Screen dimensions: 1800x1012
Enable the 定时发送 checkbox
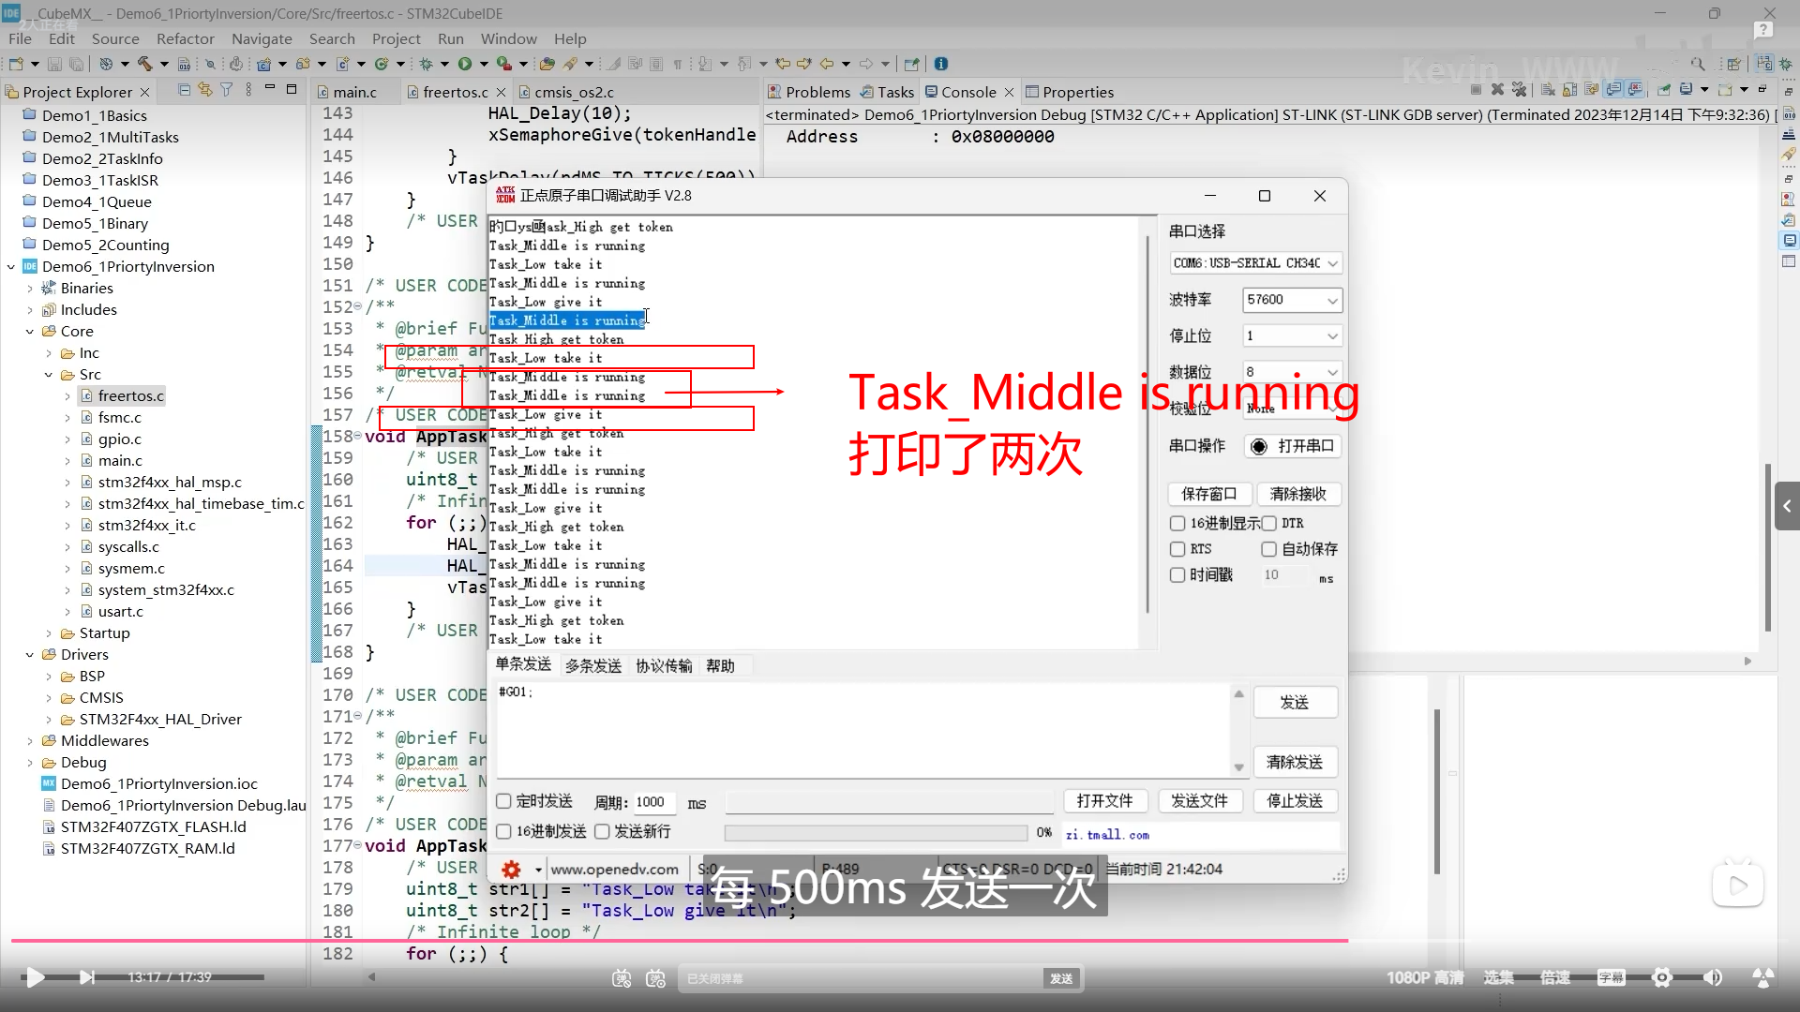point(503,801)
